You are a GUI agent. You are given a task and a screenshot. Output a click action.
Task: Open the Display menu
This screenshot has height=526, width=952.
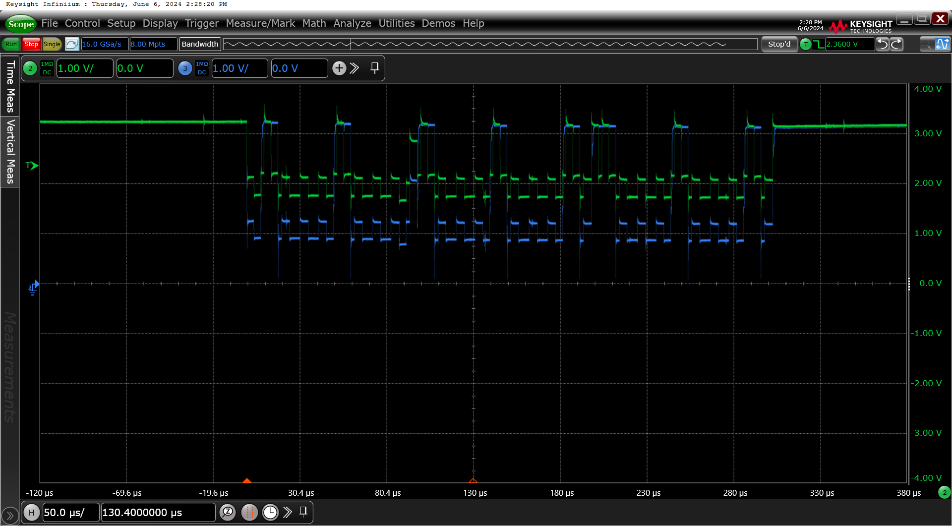tap(160, 23)
